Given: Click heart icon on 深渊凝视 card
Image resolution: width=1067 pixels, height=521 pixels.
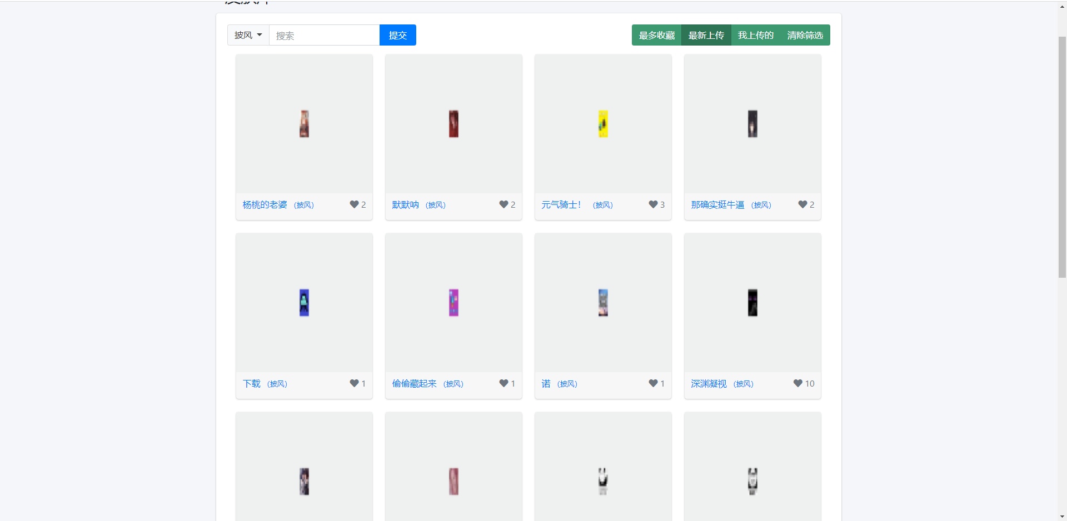Looking at the screenshot, I should click(797, 383).
